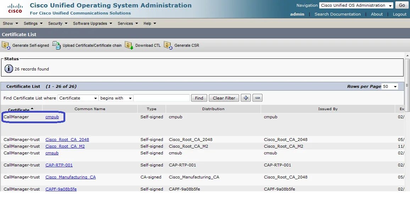
Task: Expand the Navigation dropdown
Action: 356,5
